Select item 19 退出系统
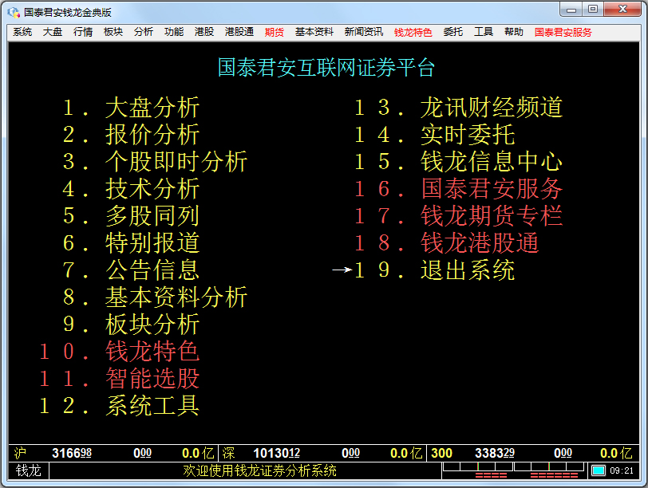This screenshot has height=488, width=648. pos(435,270)
